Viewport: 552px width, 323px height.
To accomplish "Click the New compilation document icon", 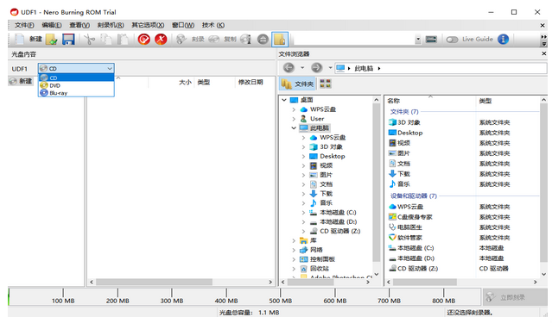I will pyautogui.click(x=20, y=39).
